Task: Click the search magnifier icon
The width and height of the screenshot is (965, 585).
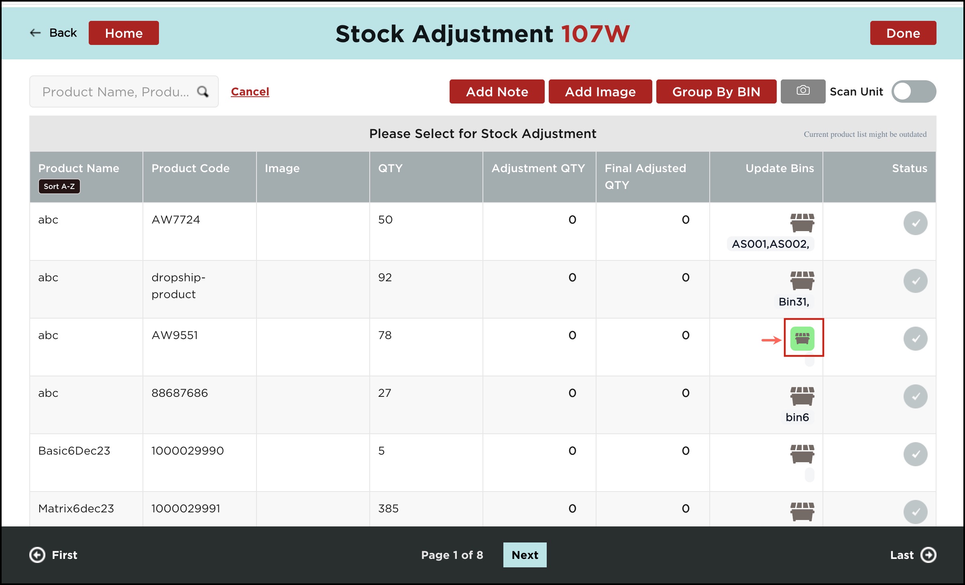Action: (x=203, y=92)
